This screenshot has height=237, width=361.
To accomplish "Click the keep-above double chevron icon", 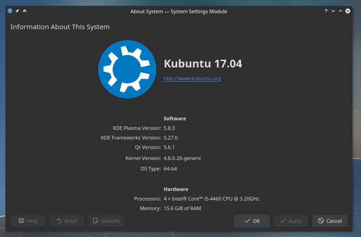I will click(25, 11).
